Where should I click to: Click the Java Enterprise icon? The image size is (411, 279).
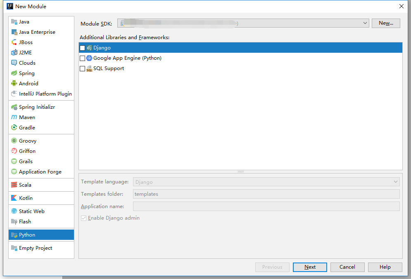(x=14, y=32)
